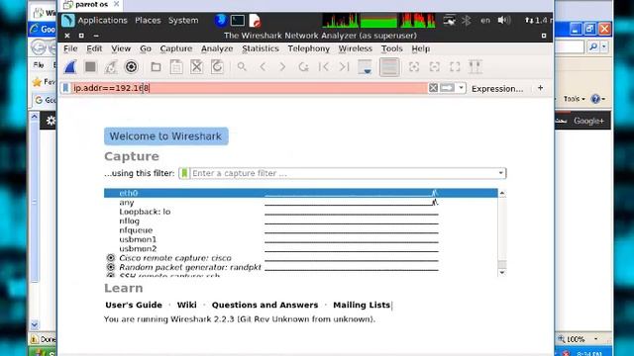Open the Edit menu
The height and width of the screenshot is (356, 634).
point(94,48)
